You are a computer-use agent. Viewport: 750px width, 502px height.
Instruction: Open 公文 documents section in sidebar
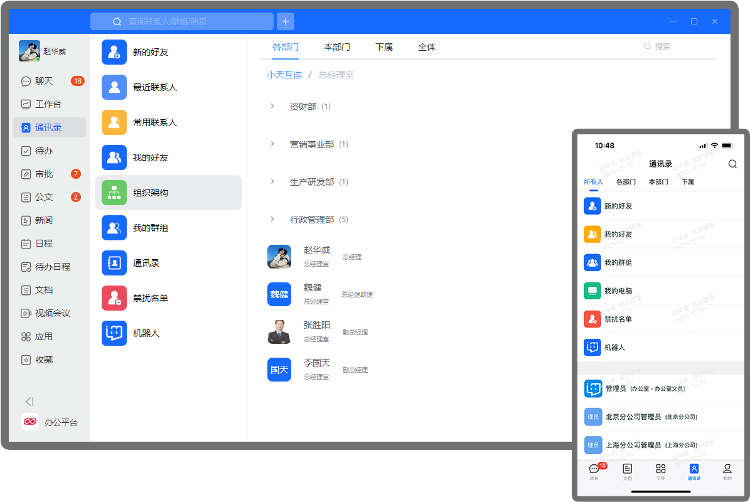pyautogui.click(x=50, y=197)
